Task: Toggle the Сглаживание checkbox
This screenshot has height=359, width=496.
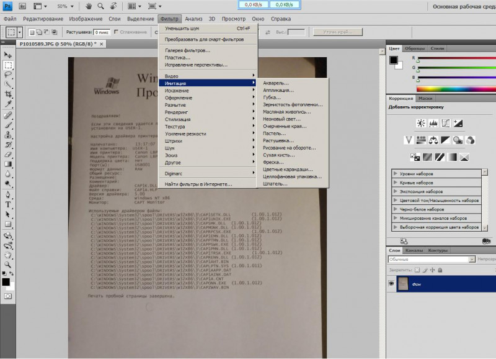Action: (x=117, y=32)
